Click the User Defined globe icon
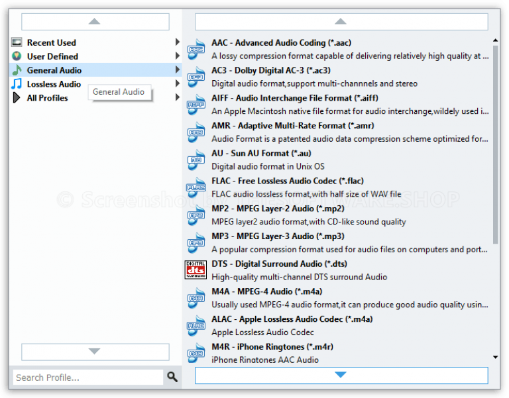509x398 pixels. (17, 56)
